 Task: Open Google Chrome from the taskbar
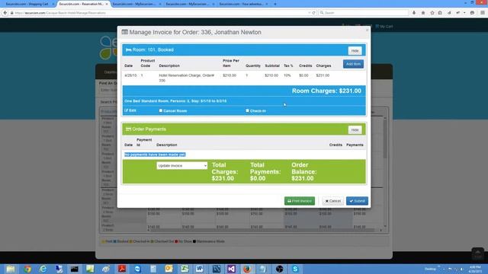[x=27, y=269]
